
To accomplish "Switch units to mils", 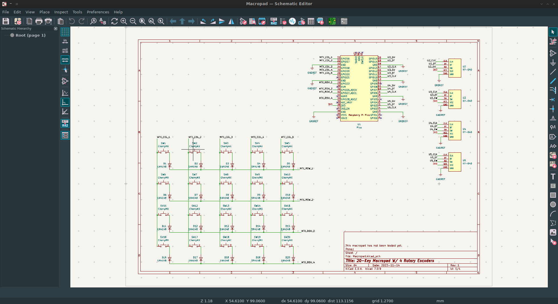I will [65, 50].
